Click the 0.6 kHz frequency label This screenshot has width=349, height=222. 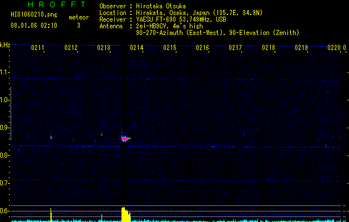[4, 211]
